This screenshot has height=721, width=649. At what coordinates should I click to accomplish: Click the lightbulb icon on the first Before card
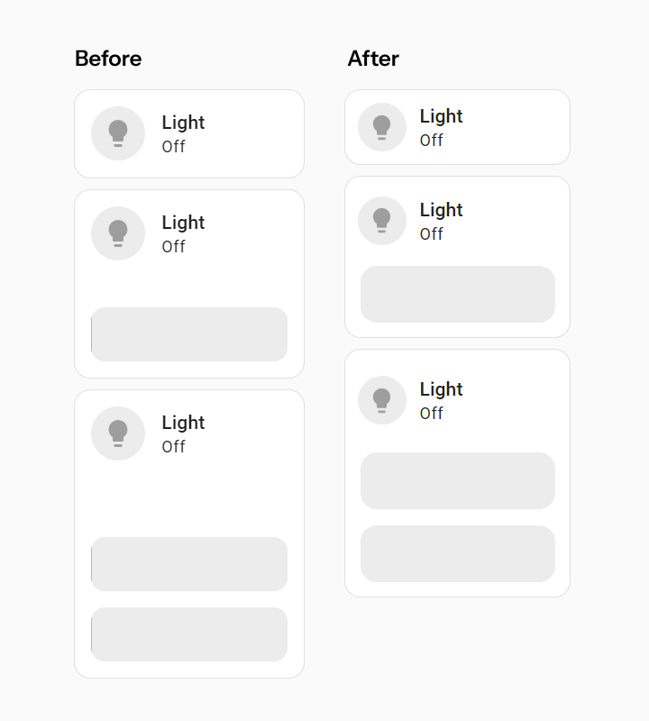coord(118,132)
